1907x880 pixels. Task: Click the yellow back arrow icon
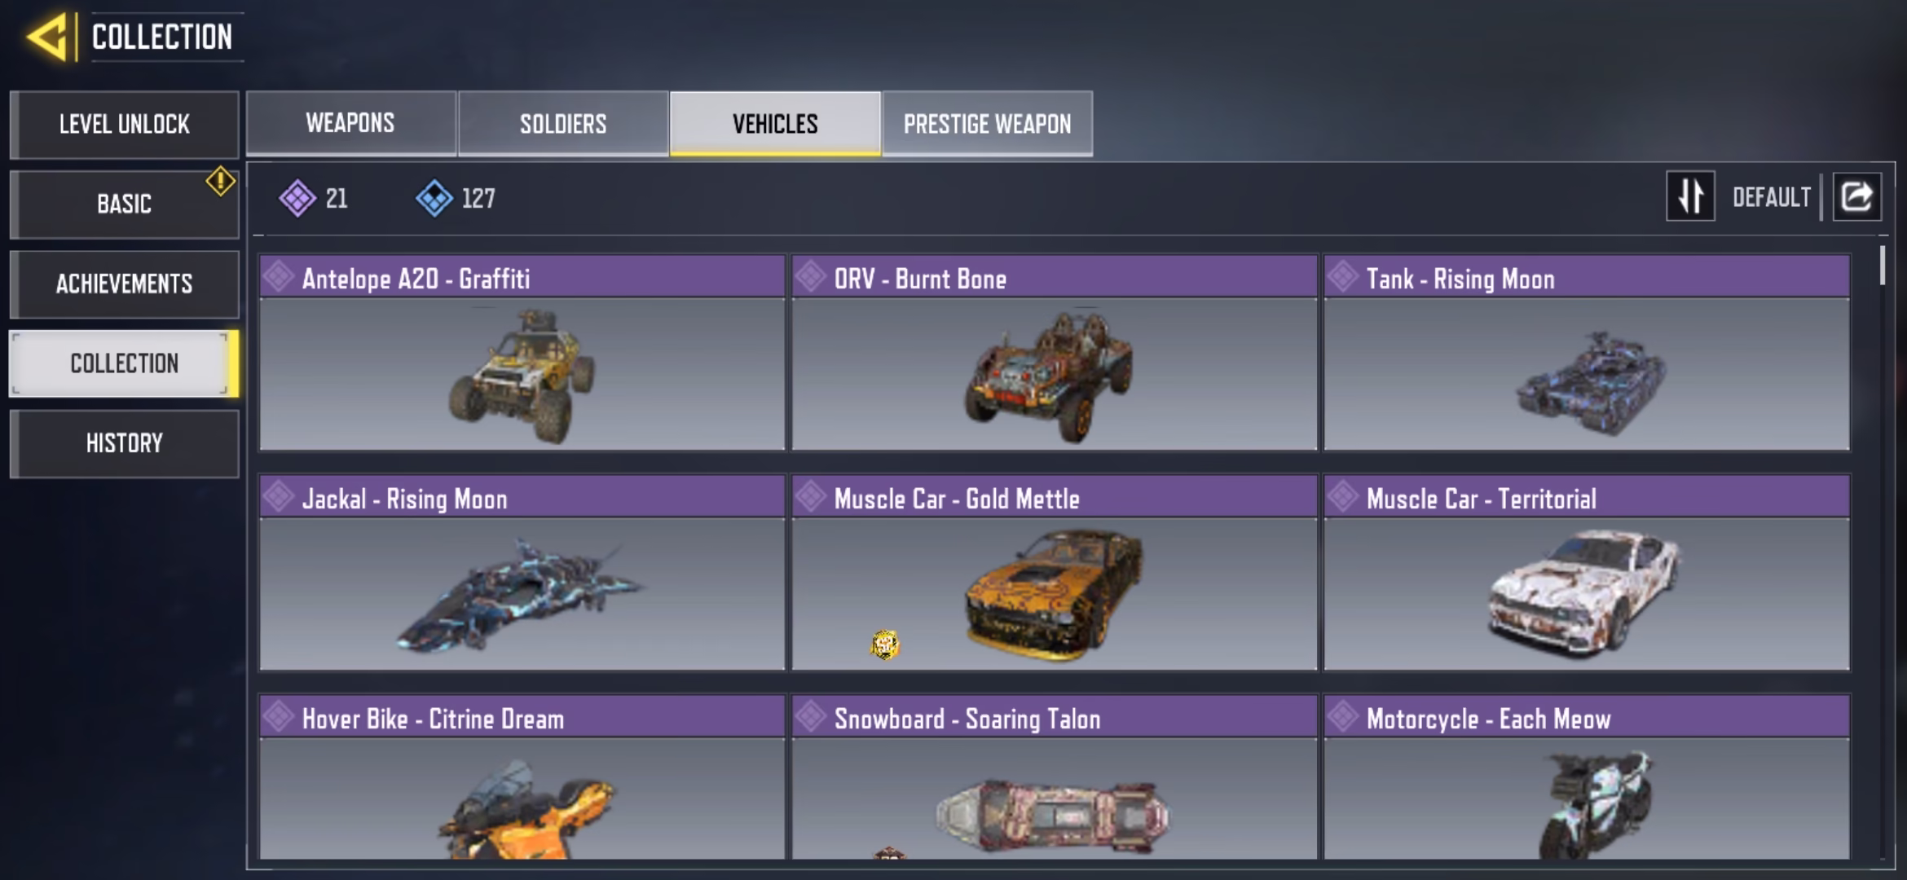[46, 37]
